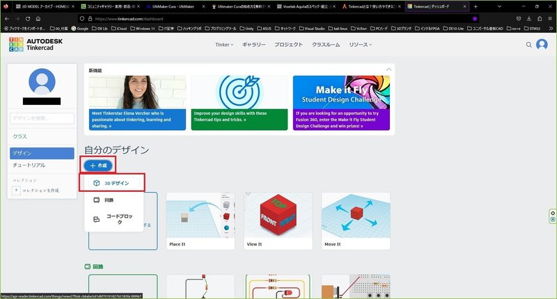Click the site security lock icon
This screenshot has width=557, height=299.
pos(90,19)
